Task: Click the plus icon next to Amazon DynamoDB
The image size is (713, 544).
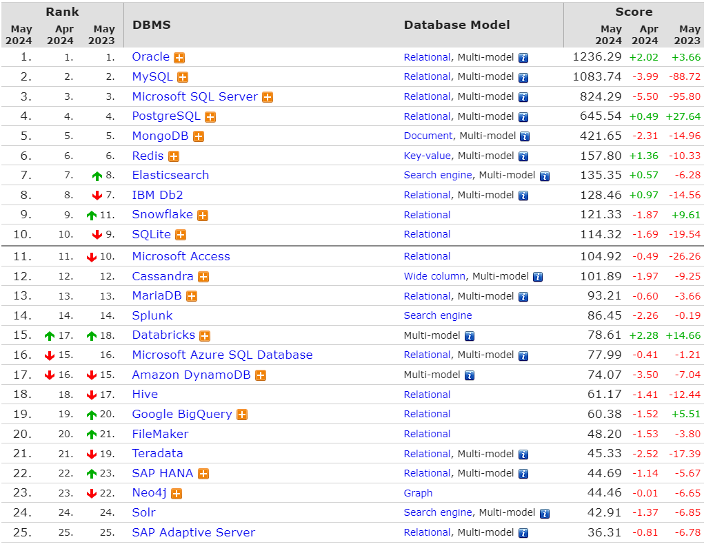Action: tap(261, 375)
